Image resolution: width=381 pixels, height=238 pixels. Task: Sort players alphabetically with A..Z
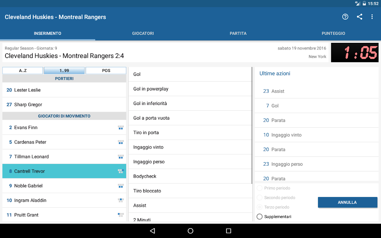point(23,70)
